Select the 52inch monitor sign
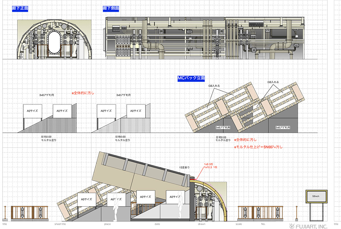The width and height of the screenshot is (341, 229). 316,196
